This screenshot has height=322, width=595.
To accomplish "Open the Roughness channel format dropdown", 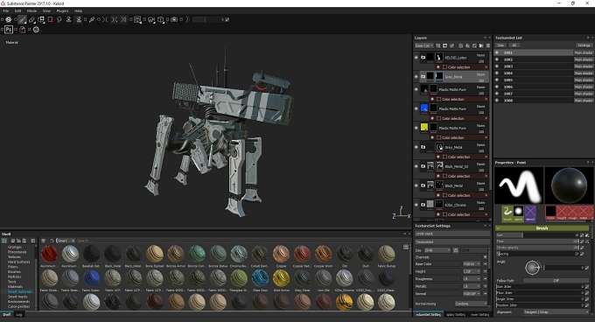I will point(472,279).
